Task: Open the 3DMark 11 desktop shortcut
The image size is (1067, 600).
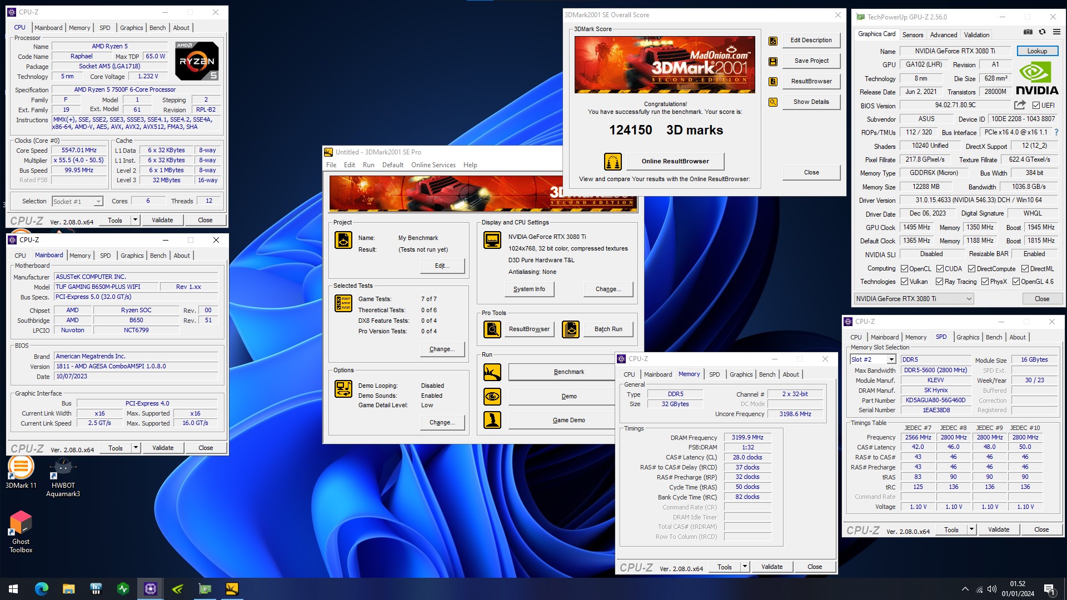Action: coord(21,472)
